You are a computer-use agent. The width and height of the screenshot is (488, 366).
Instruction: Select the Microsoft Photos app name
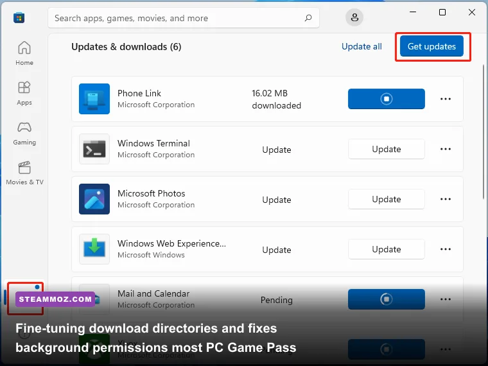click(x=152, y=193)
